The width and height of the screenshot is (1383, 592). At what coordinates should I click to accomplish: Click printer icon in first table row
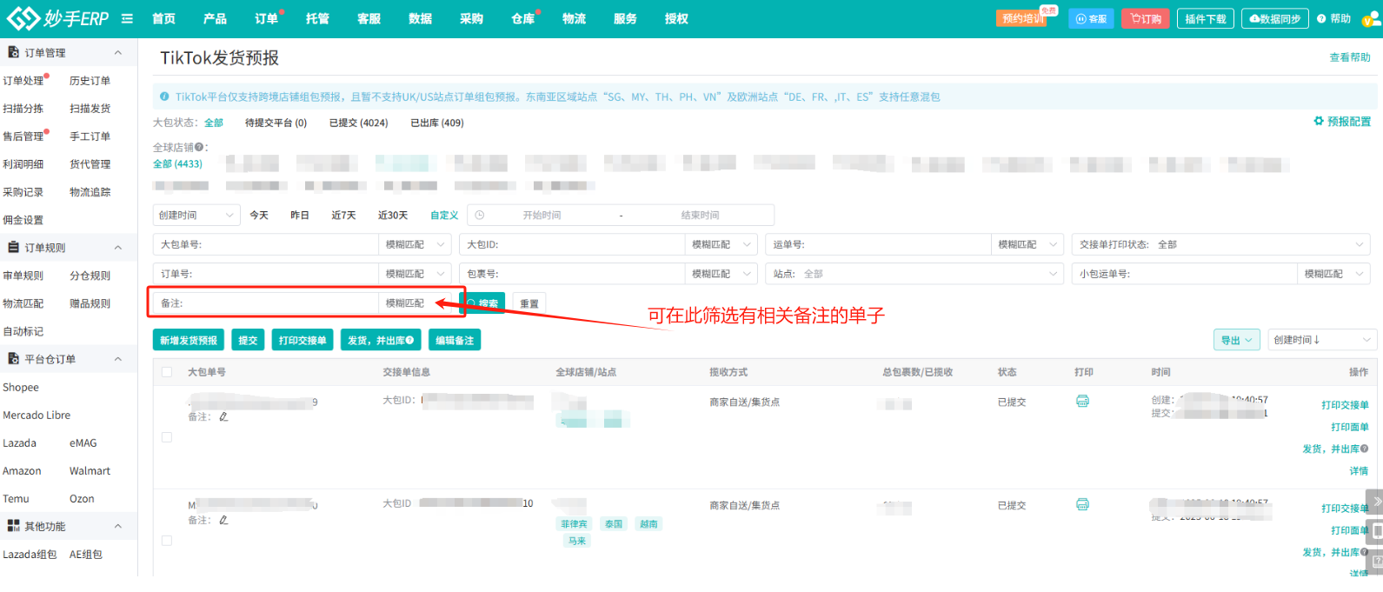click(1082, 401)
